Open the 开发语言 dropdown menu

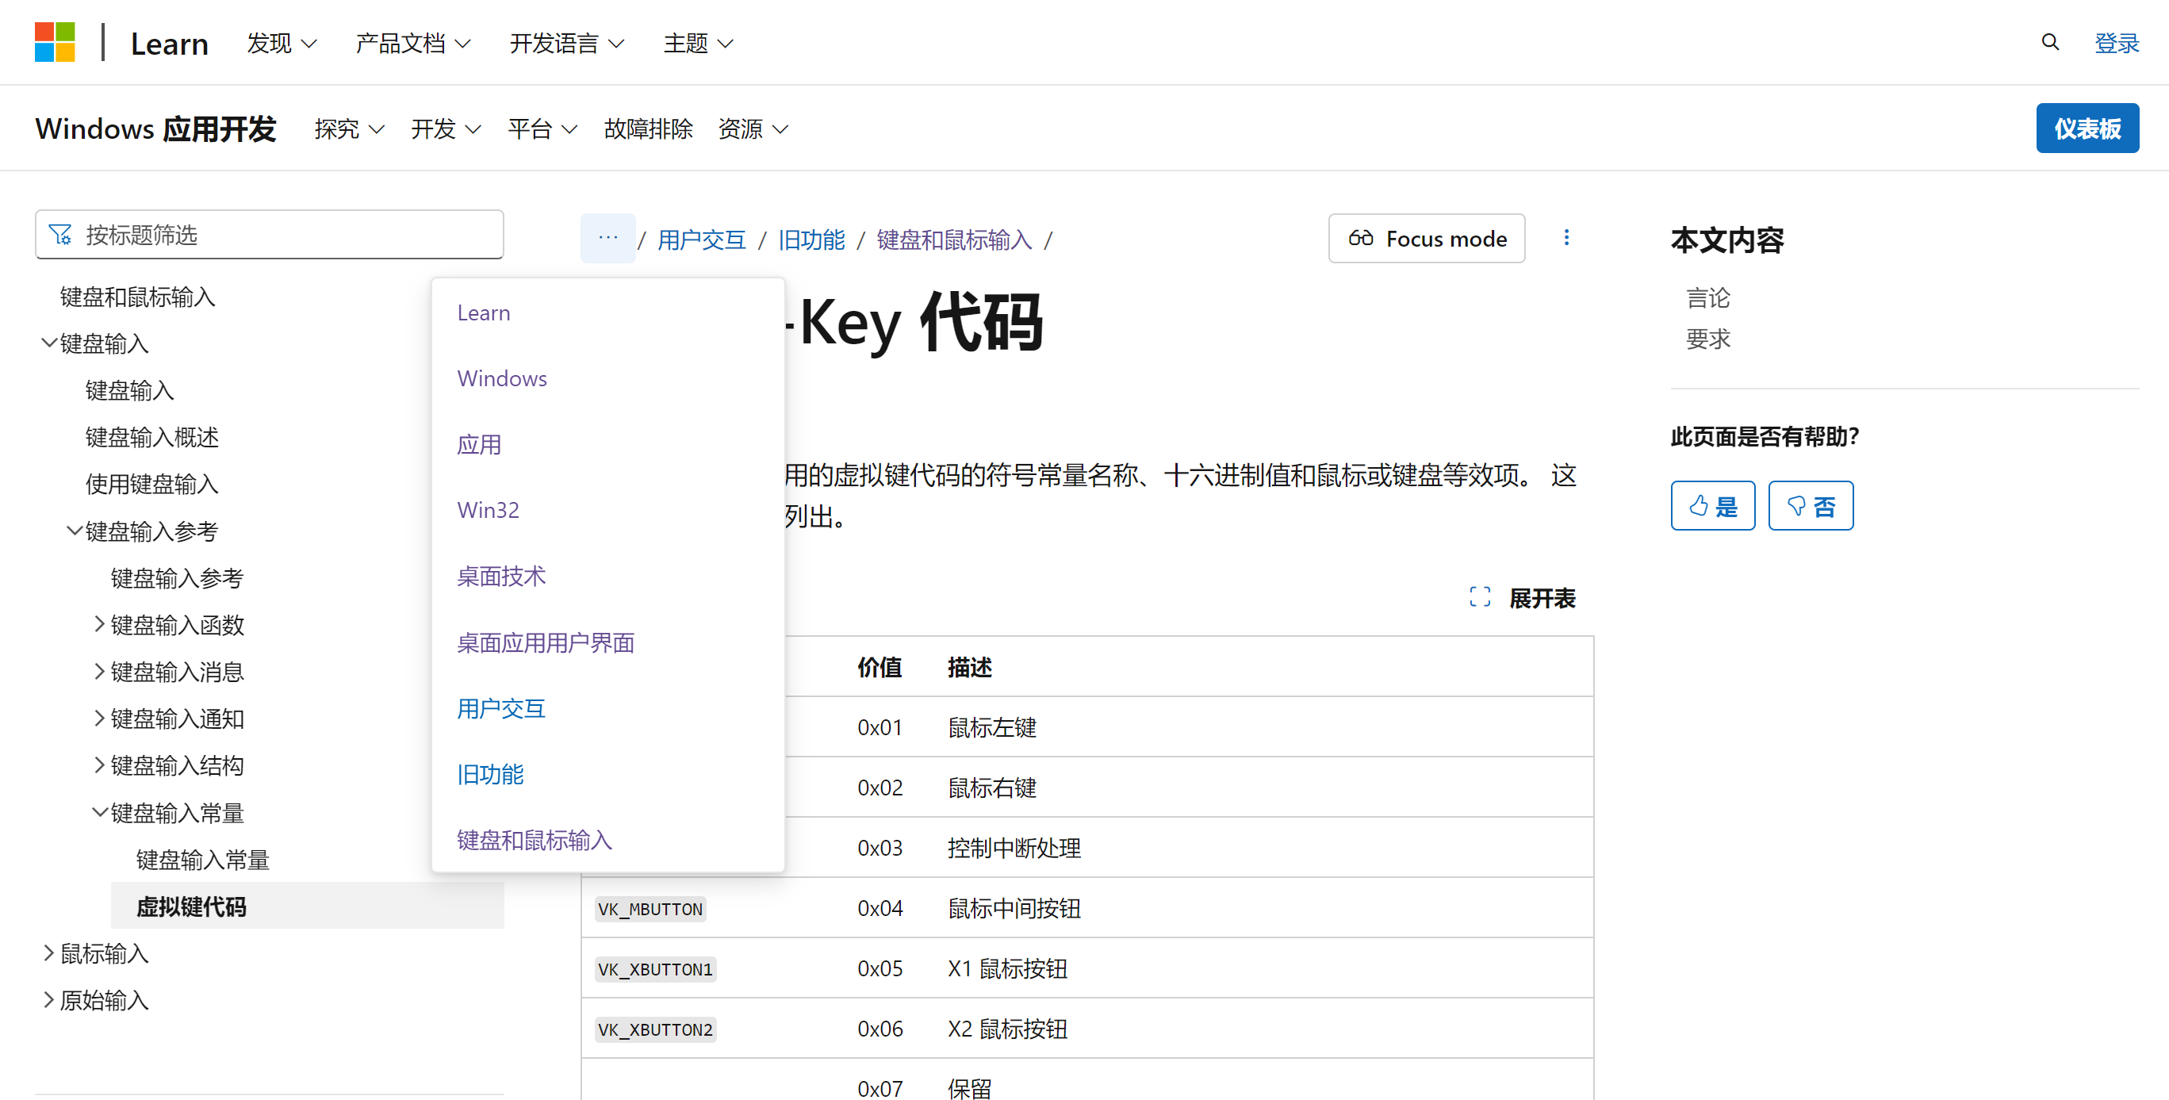point(567,43)
